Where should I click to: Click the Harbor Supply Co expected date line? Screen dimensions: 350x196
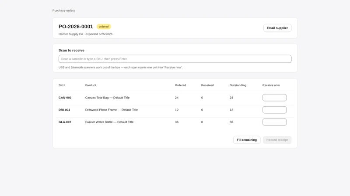85,34
